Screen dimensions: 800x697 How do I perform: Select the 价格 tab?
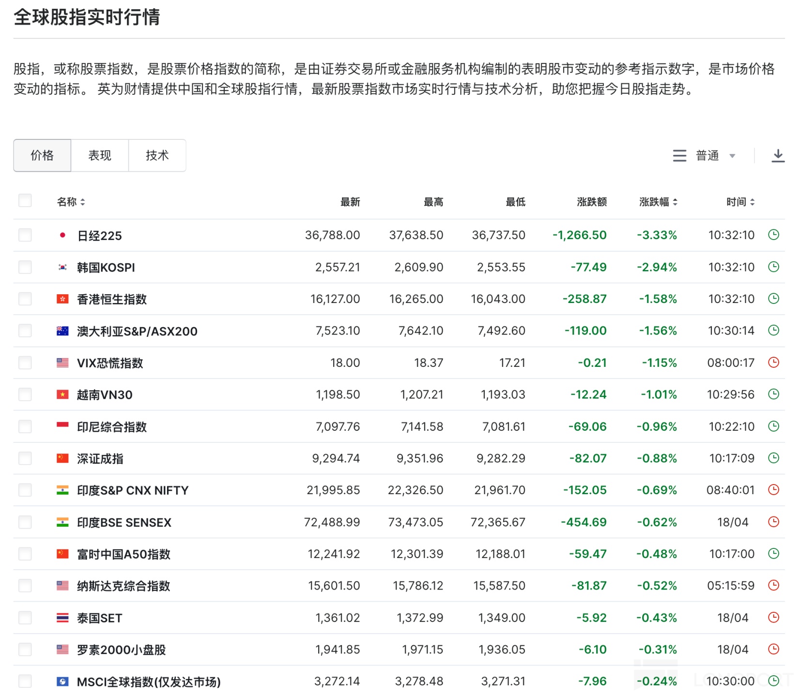tap(42, 155)
